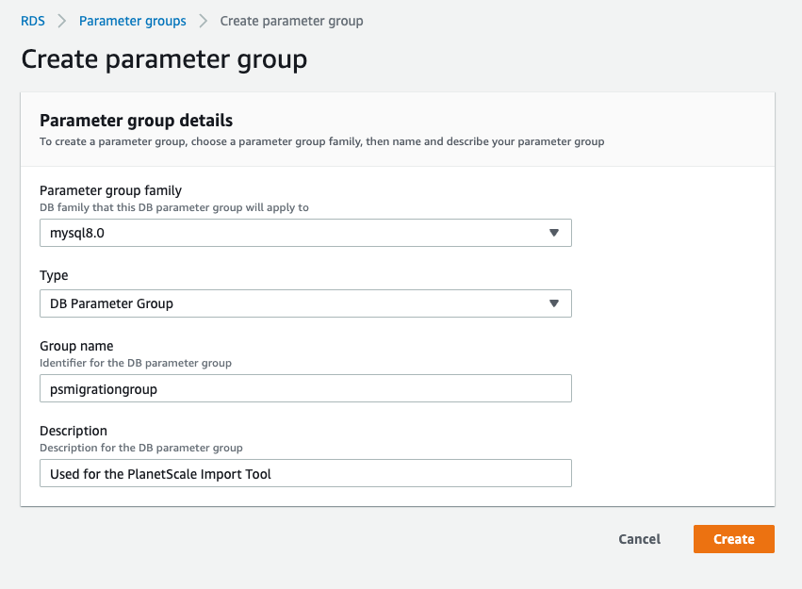The width and height of the screenshot is (802, 589).
Task: Click the mysql8.0 dropdown chevron arrow
Action: click(553, 233)
